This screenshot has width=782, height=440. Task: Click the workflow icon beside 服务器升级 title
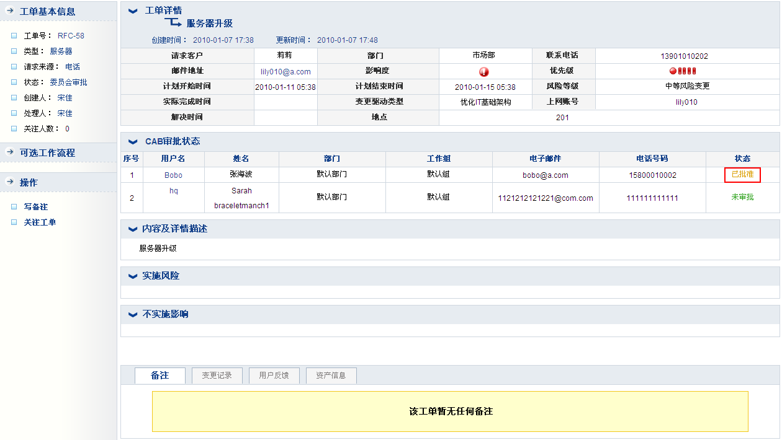pos(173,24)
